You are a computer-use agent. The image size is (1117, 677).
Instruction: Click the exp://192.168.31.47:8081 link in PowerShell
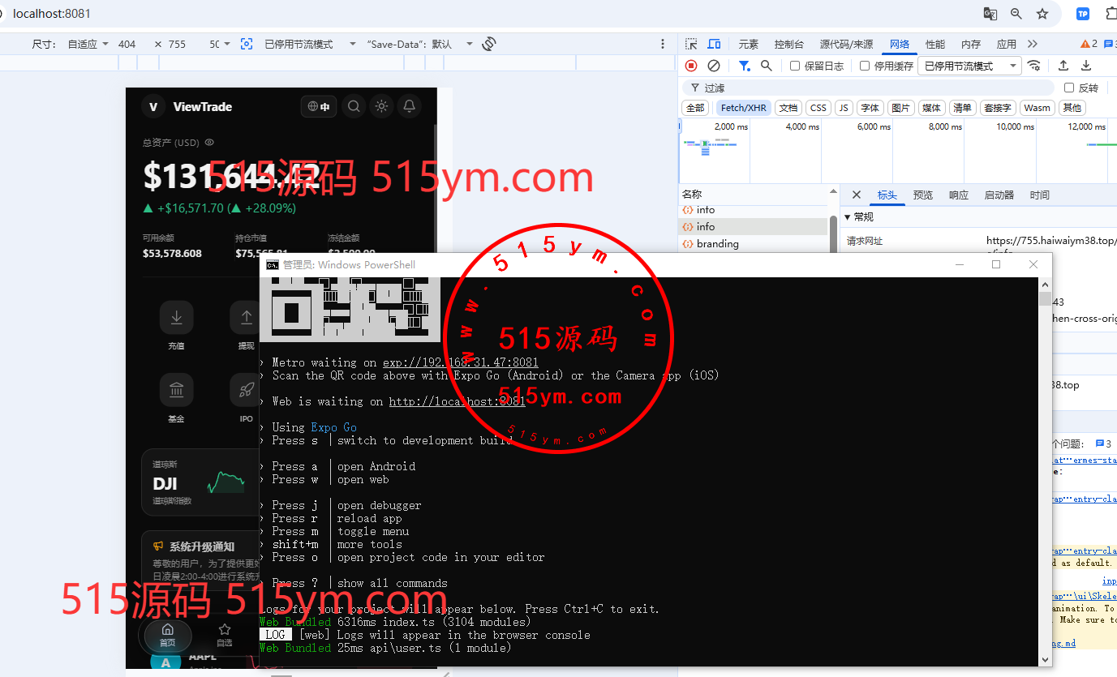[x=460, y=362]
